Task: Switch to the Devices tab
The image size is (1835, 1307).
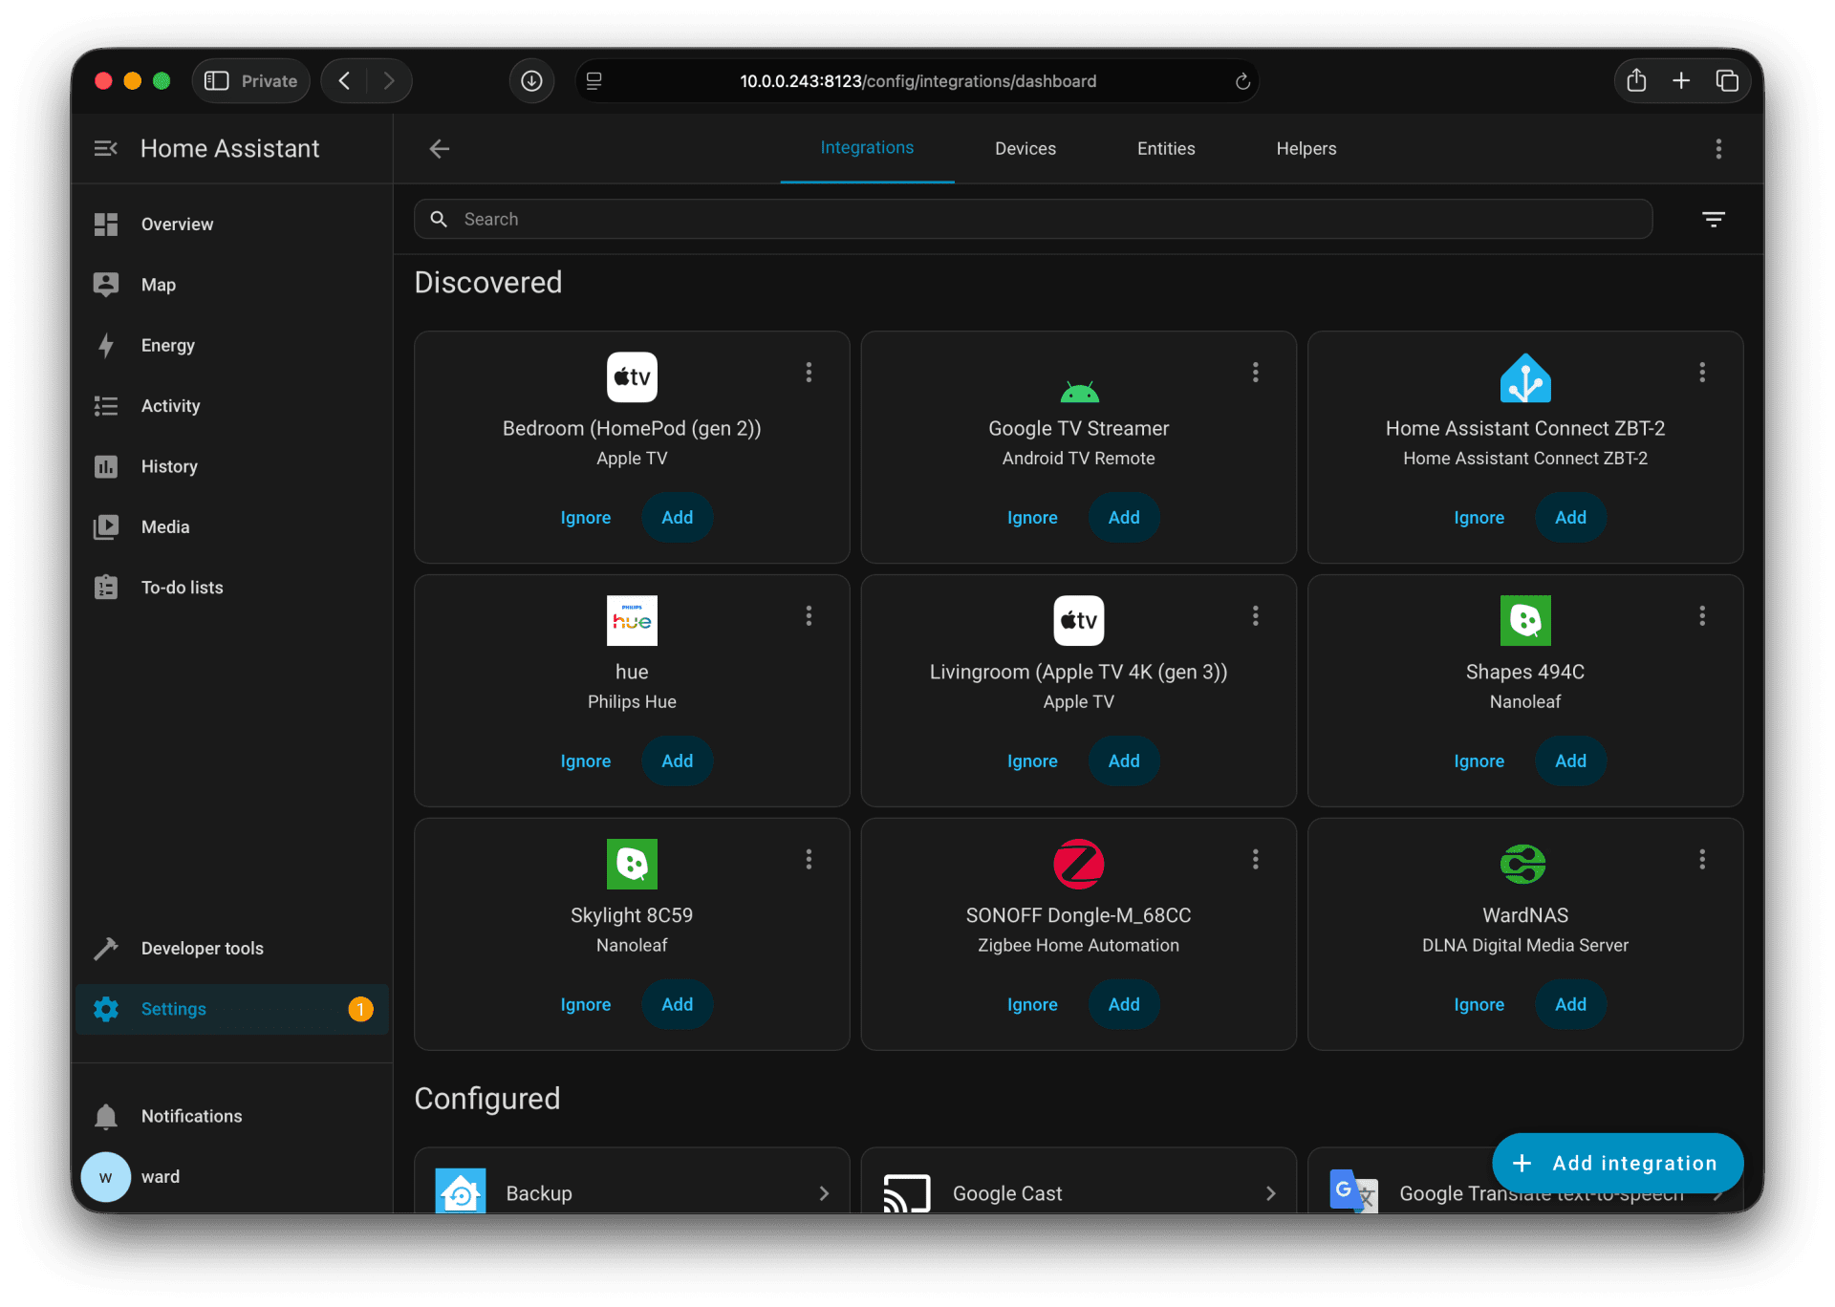Action: [x=1025, y=148]
